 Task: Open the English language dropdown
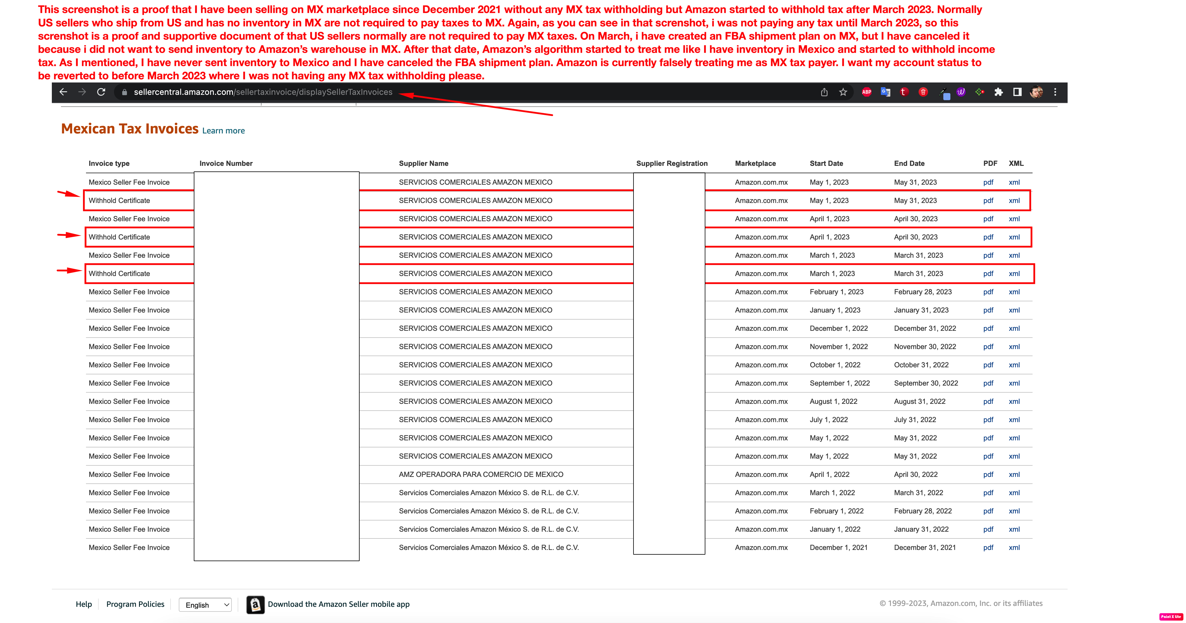click(205, 605)
